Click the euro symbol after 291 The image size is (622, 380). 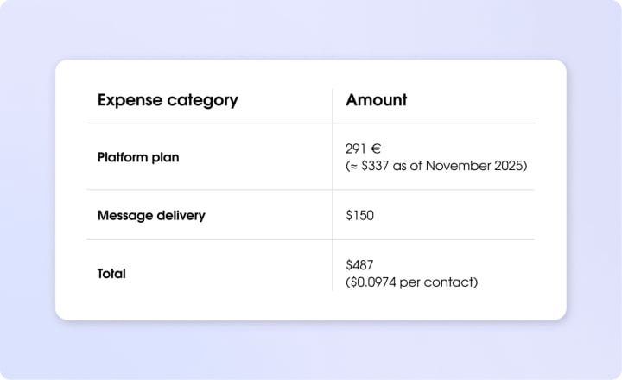376,149
